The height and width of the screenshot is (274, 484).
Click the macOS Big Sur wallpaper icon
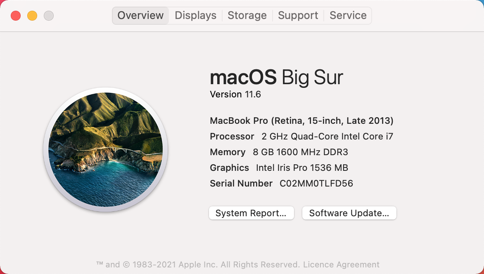pyautogui.click(x=105, y=150)
